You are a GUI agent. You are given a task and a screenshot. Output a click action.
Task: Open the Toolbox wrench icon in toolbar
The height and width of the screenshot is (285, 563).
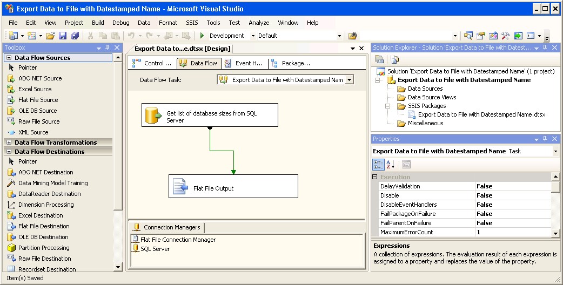(x=506, y=36)
